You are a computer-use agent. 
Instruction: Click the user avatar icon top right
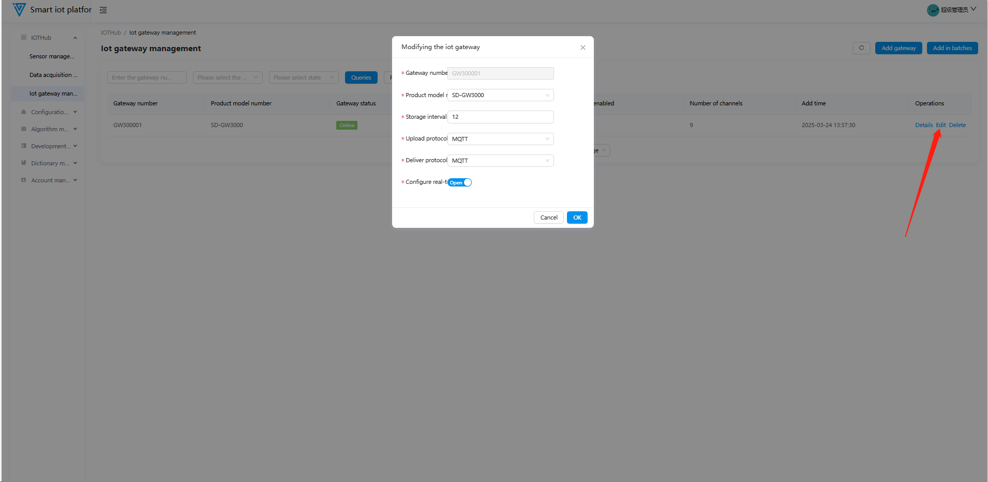click(x=933, y=10)
